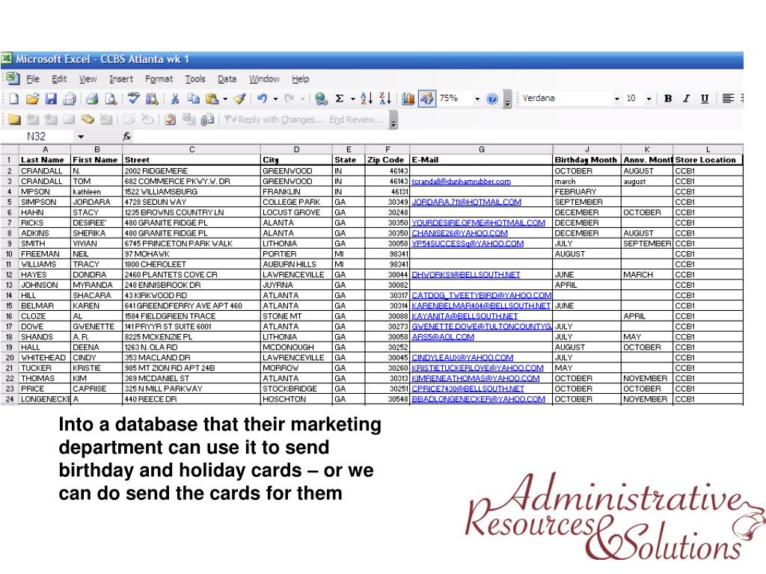
Task: Expand the Undo history arrow
Action: click(275, 99)
